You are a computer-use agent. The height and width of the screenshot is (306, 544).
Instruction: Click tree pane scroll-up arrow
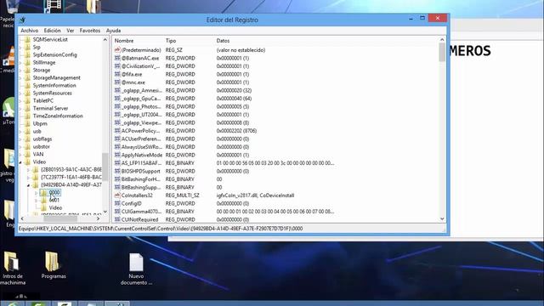pyautogui.click(x=105, y=40)
